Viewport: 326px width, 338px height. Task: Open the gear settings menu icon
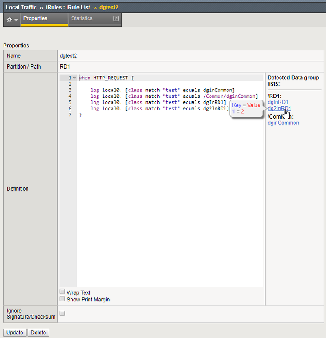9,19
